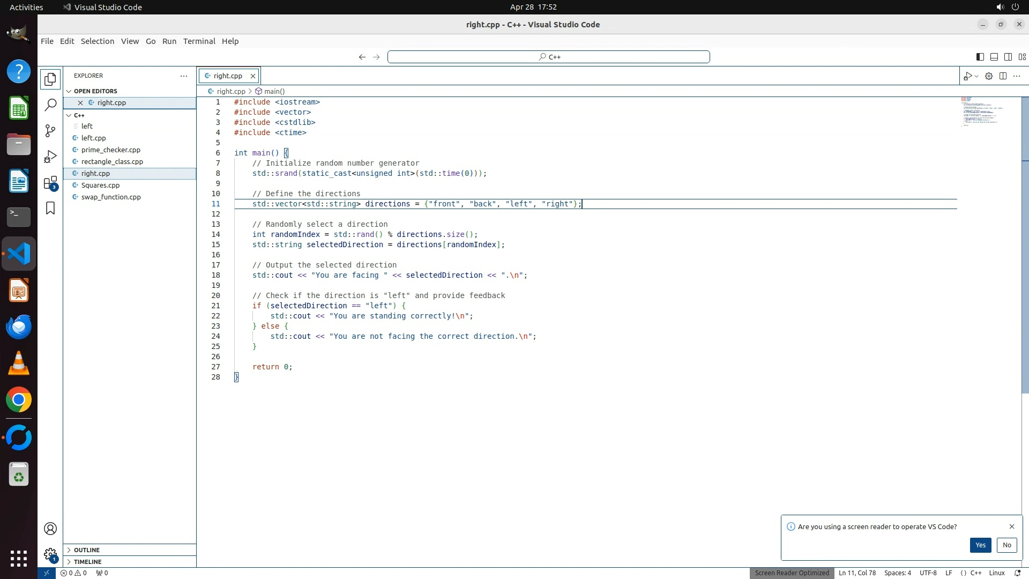Open the Search view in activity bar
The height and width of the screenshot is (579, 1029).
click(50, 105)
